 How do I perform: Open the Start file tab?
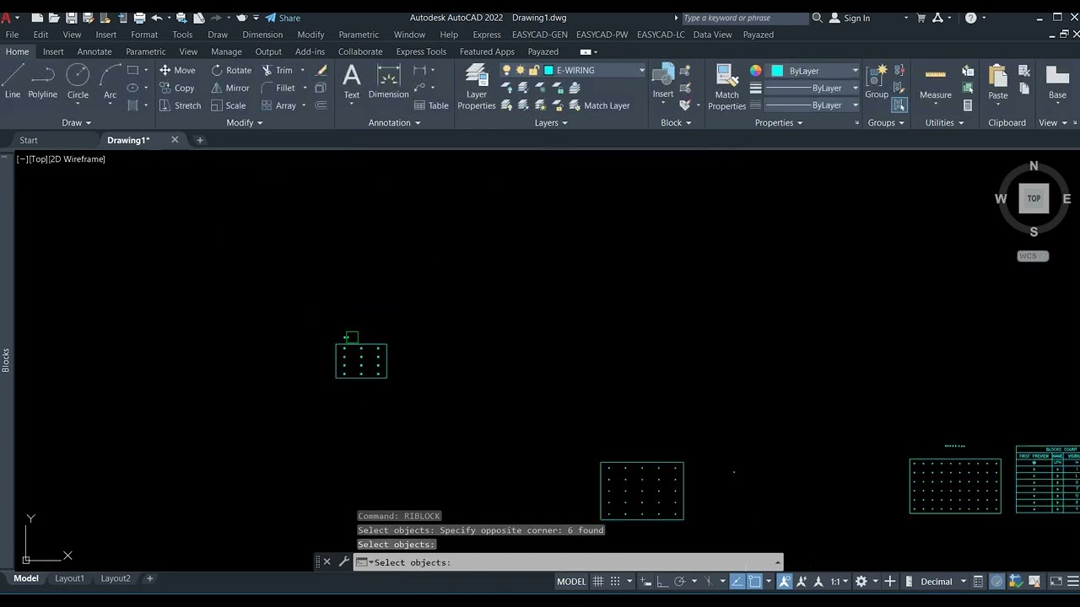coord(29,140)
